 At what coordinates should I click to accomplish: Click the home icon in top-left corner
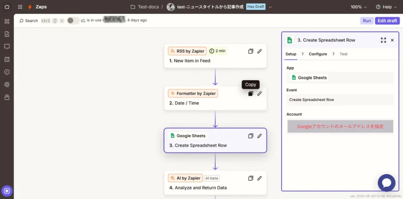tap(7, 7)
